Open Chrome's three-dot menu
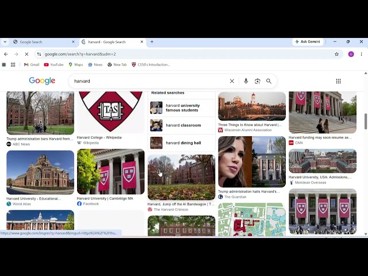Screen dimensions: 368x276 [x=362, y=54]
